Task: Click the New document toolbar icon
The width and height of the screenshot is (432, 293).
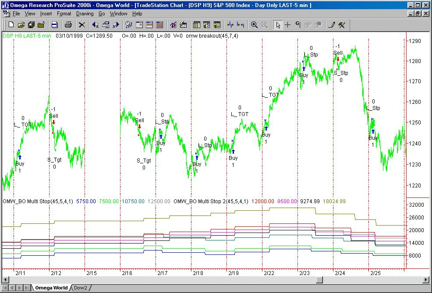Action: coord(11,25)
